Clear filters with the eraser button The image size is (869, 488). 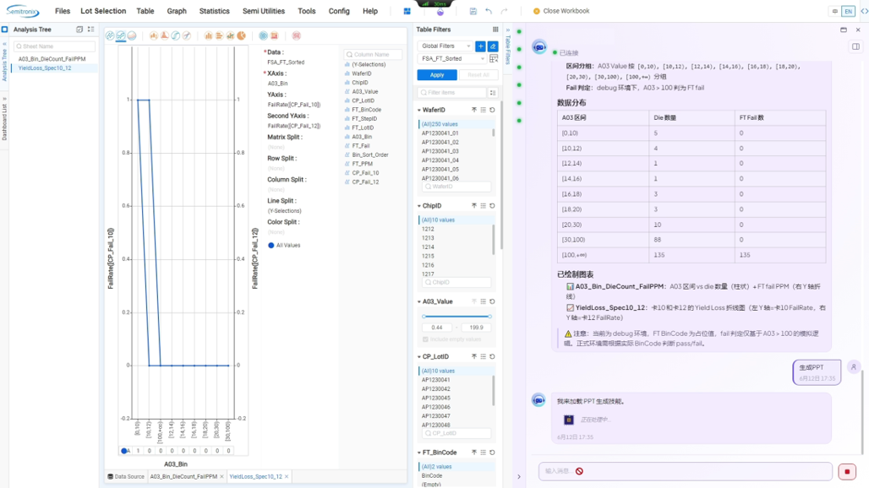pos(493,46)
